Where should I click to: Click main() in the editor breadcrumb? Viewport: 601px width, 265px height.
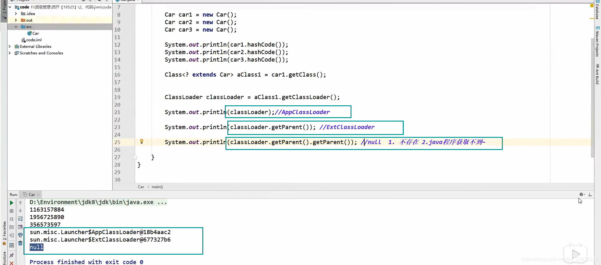pos(157,187)
